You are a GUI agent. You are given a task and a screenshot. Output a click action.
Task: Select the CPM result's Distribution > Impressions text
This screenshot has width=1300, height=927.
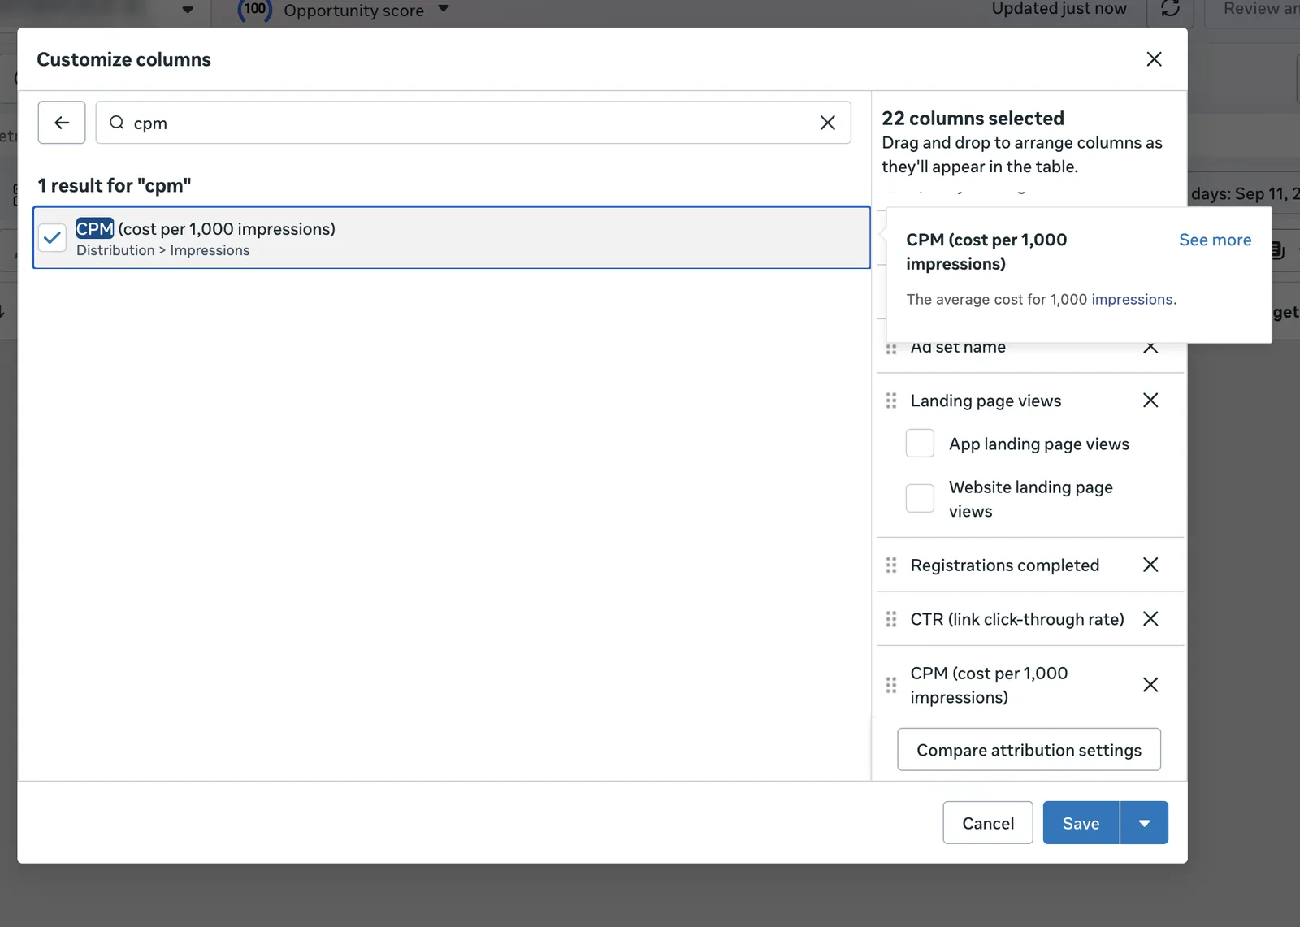point(163,250)
